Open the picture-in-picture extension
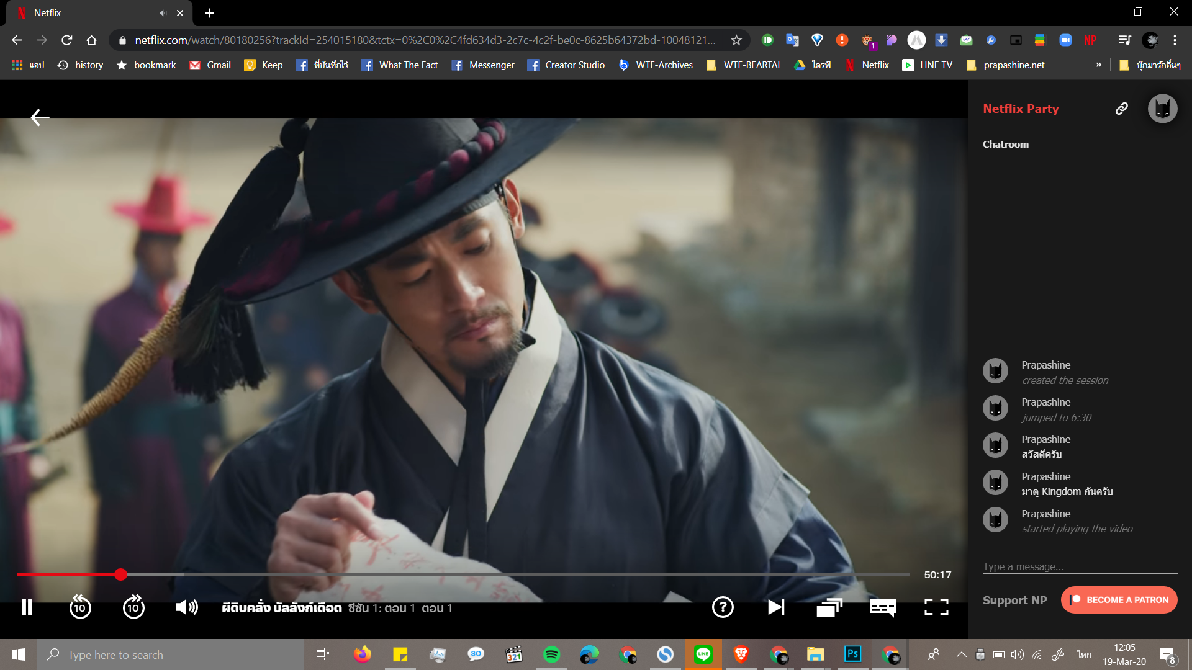 1016,40
